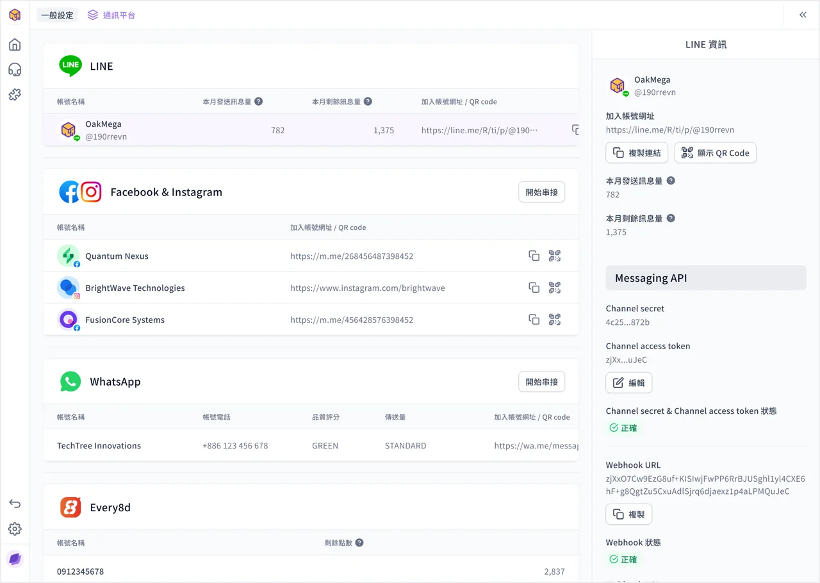Click 編輯 under Channel access token
Viewport: 820px width, 583px height.
[x=628, y=382]
